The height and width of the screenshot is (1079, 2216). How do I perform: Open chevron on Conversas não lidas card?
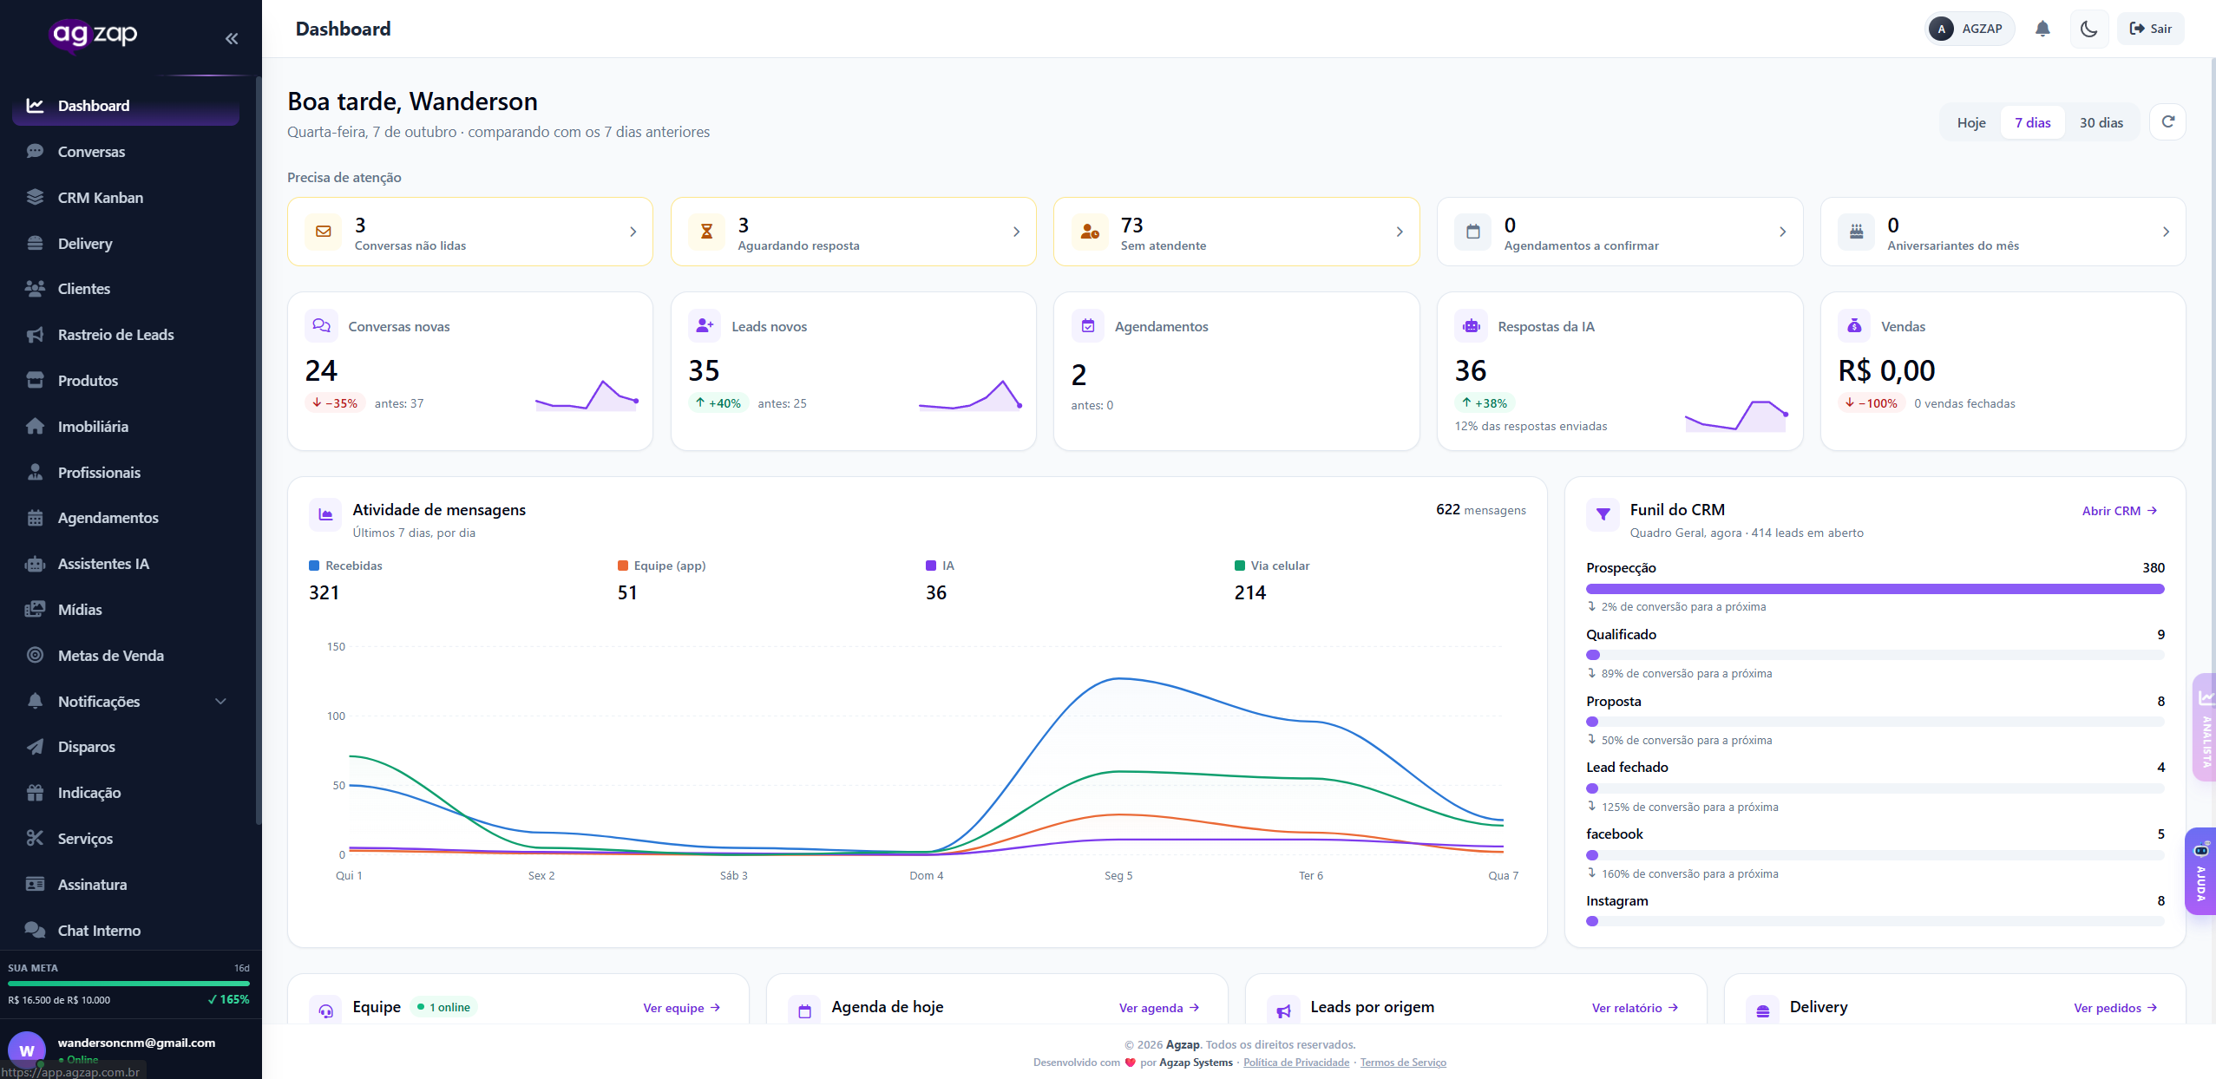(633, 232)
